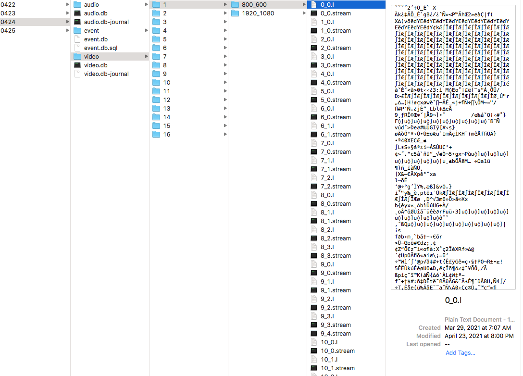Select the 8_1.stream file
The width and height of the screenshot is (523, 376).
point(346,221)
